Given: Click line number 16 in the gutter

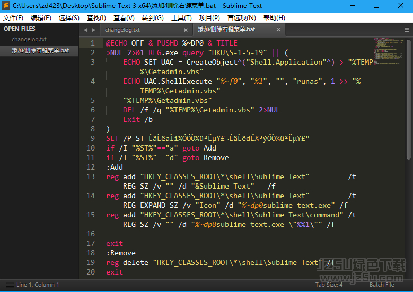Looking at the screenshot, I should [x=91, y=234].
